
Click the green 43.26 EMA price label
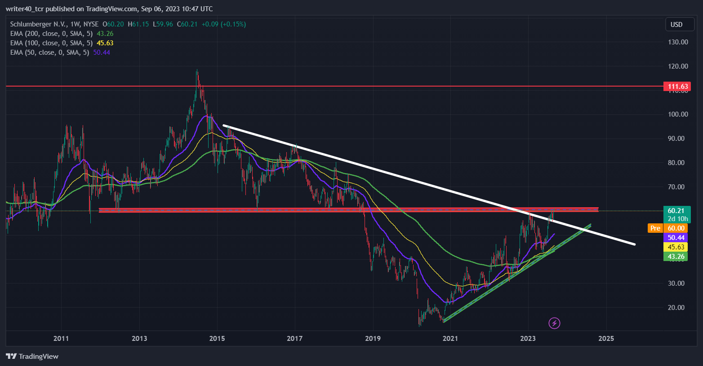click(676, 257)
